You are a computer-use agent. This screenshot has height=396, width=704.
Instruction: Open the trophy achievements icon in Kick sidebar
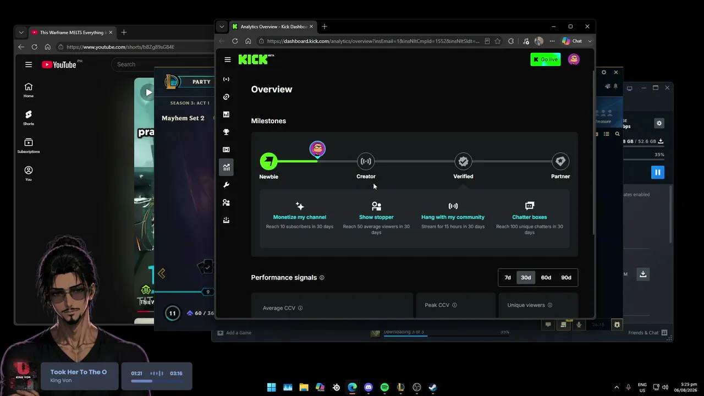point(226,132)
